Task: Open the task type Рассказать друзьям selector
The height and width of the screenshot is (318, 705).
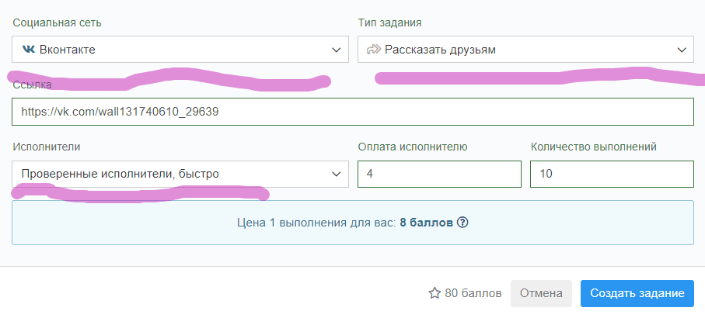Action: [x=440, y=50]
